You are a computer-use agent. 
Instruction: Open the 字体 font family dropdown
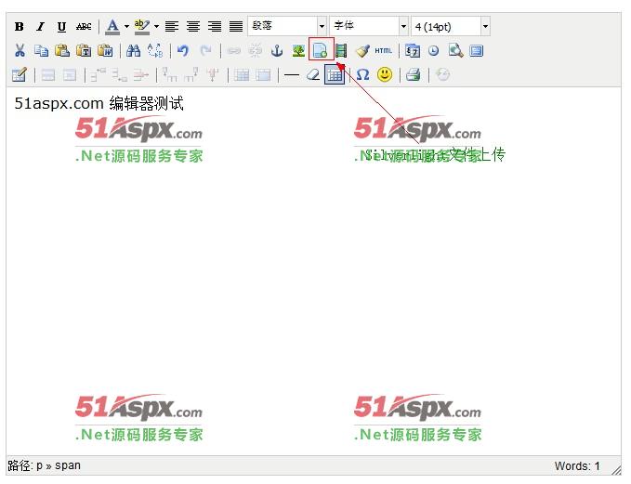pos(369,27)
